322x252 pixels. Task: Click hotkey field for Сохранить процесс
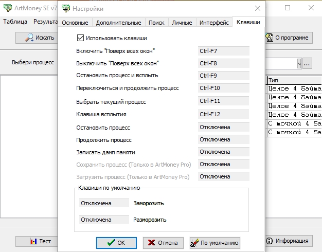click(224, 164)
